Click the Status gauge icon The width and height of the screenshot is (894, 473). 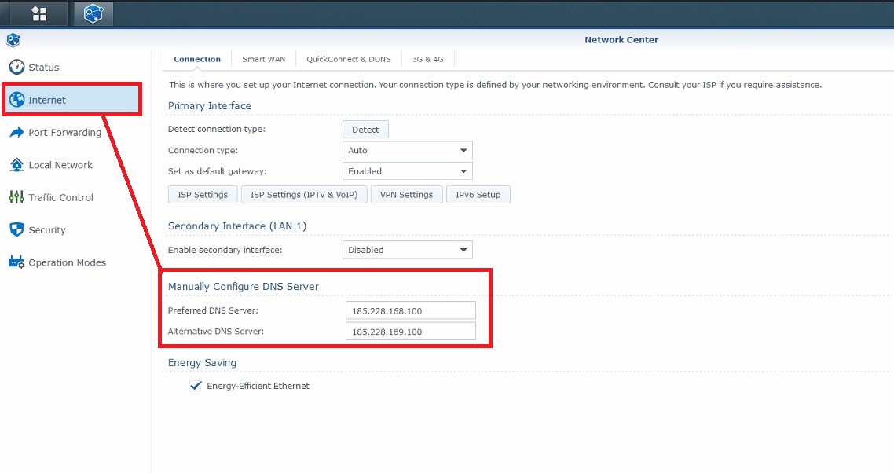click(x=16, y=68)
